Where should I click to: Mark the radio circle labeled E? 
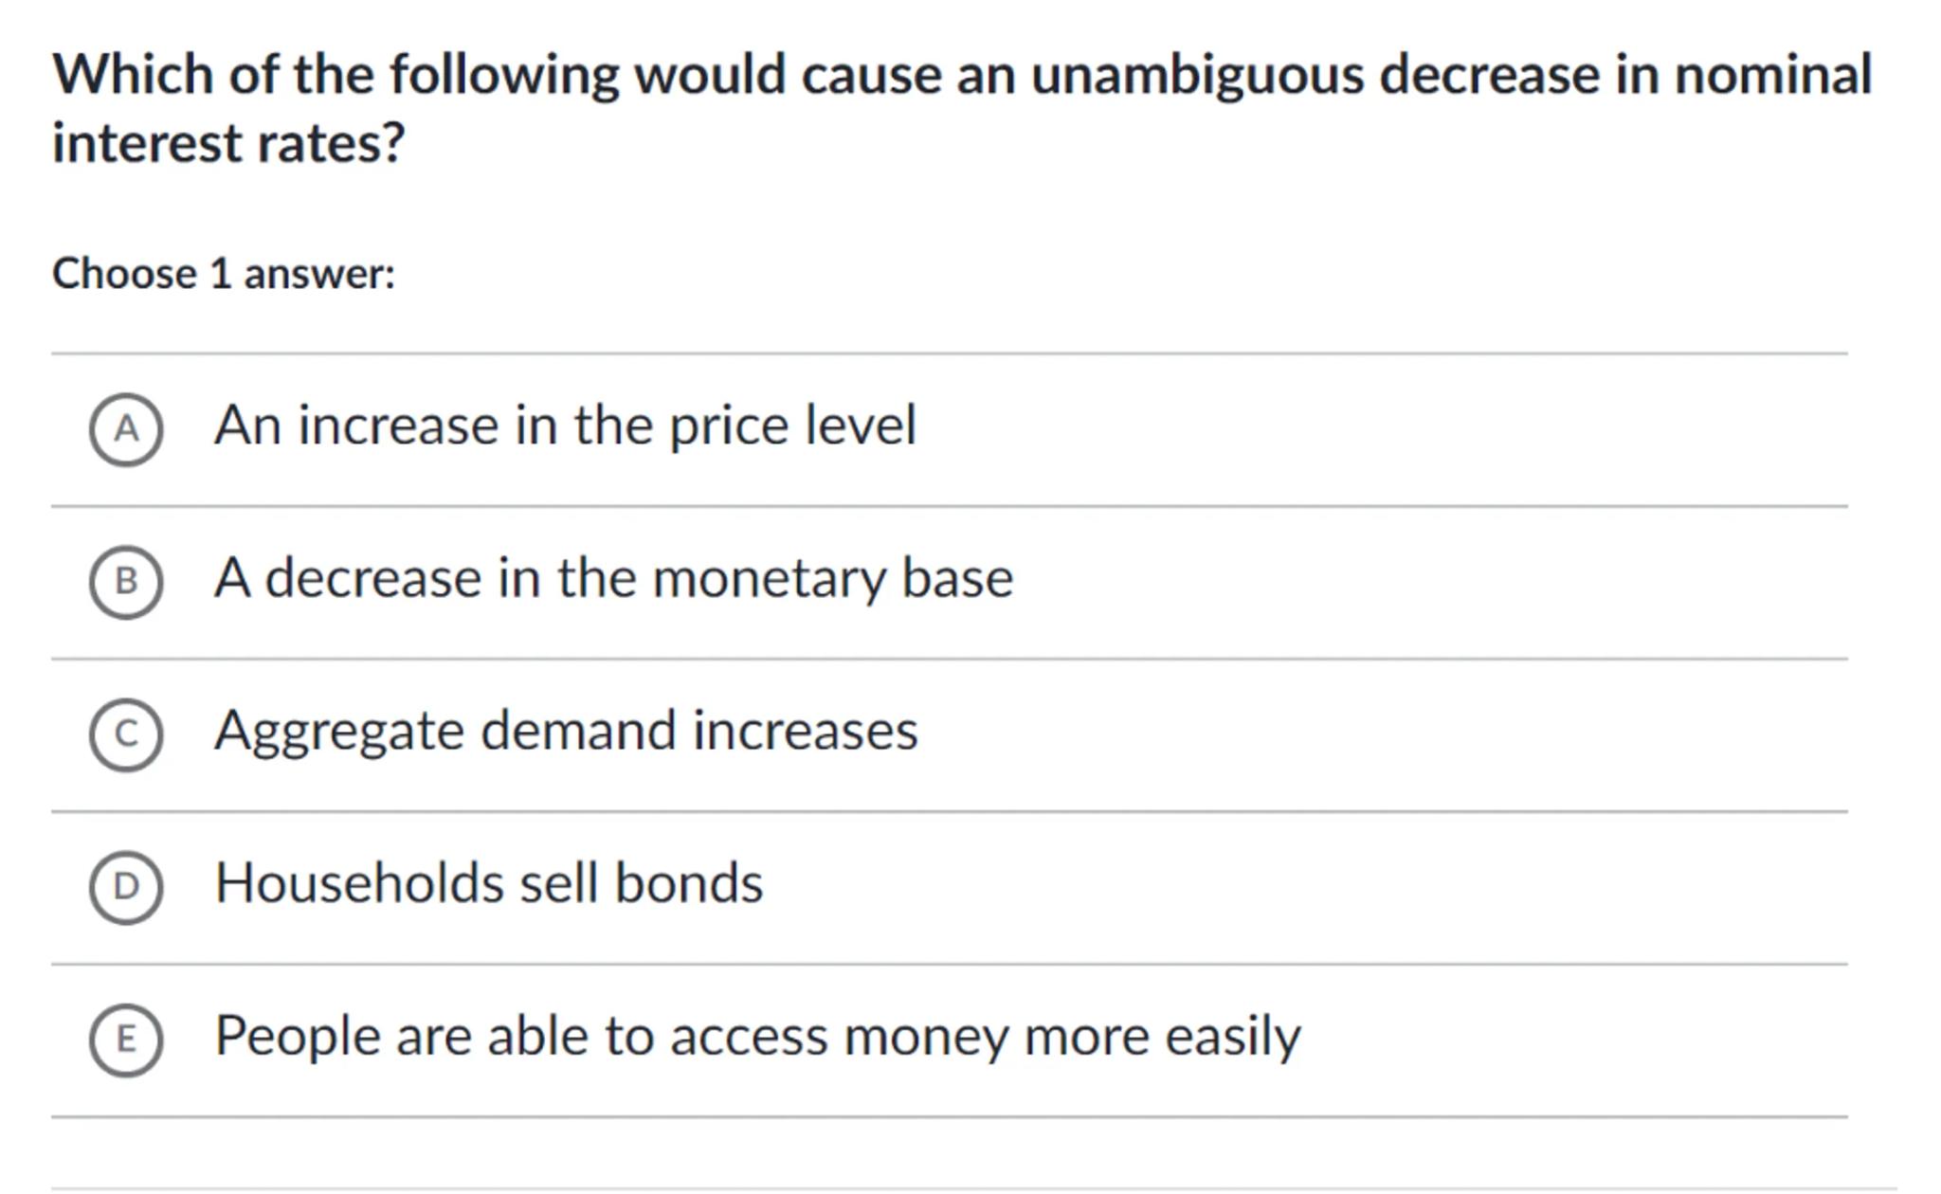tap(126, 1040)
